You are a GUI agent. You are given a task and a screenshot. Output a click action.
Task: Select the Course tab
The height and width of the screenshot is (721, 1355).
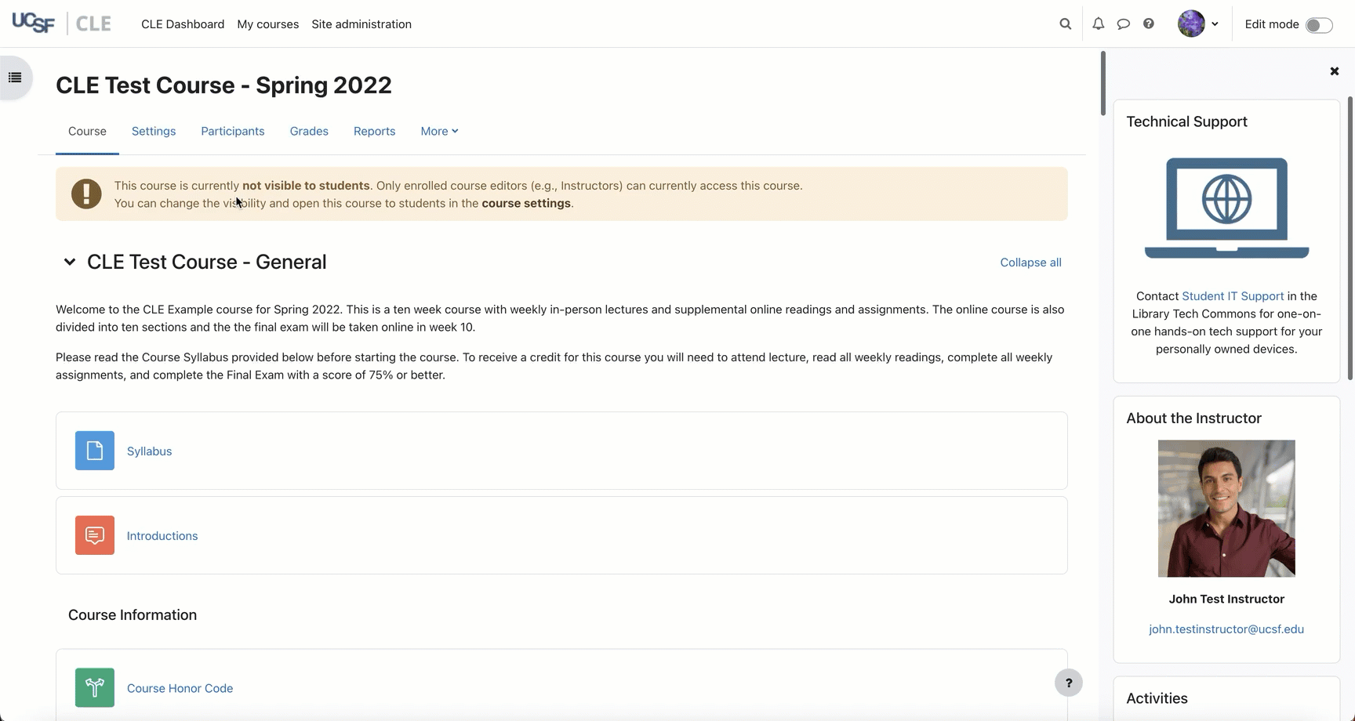pyautogui.click(x=87, y=132)
